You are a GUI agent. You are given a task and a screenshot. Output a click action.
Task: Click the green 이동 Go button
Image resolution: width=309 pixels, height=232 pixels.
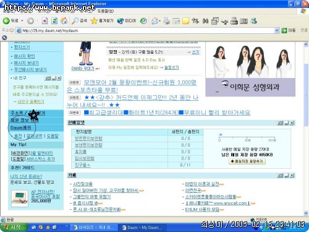289,30
